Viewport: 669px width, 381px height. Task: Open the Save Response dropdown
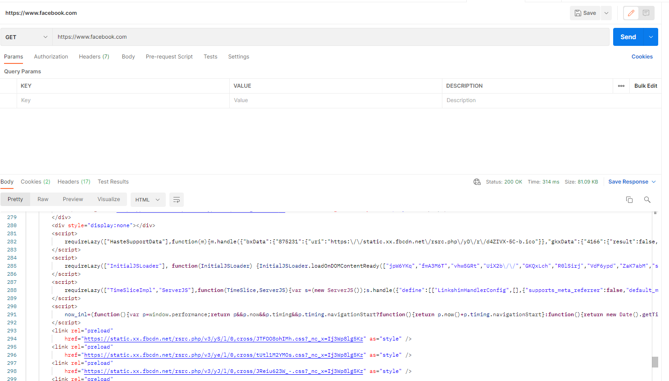[x=632, y=182]
